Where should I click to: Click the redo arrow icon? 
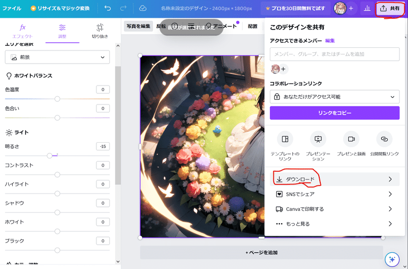coord(123,8)
